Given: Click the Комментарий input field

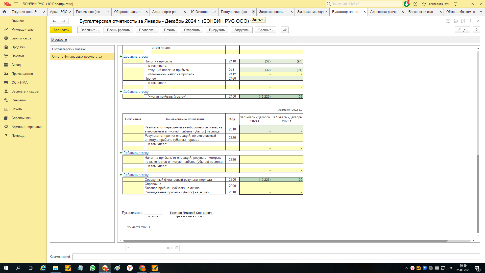Looking at the screenshot, I should [276, 257].
